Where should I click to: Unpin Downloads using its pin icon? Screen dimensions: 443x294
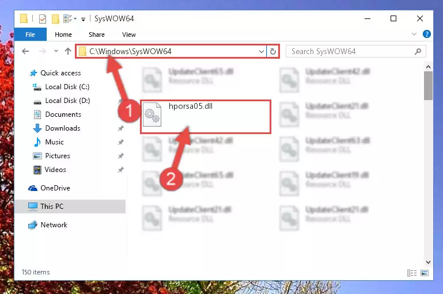(120, 128)
